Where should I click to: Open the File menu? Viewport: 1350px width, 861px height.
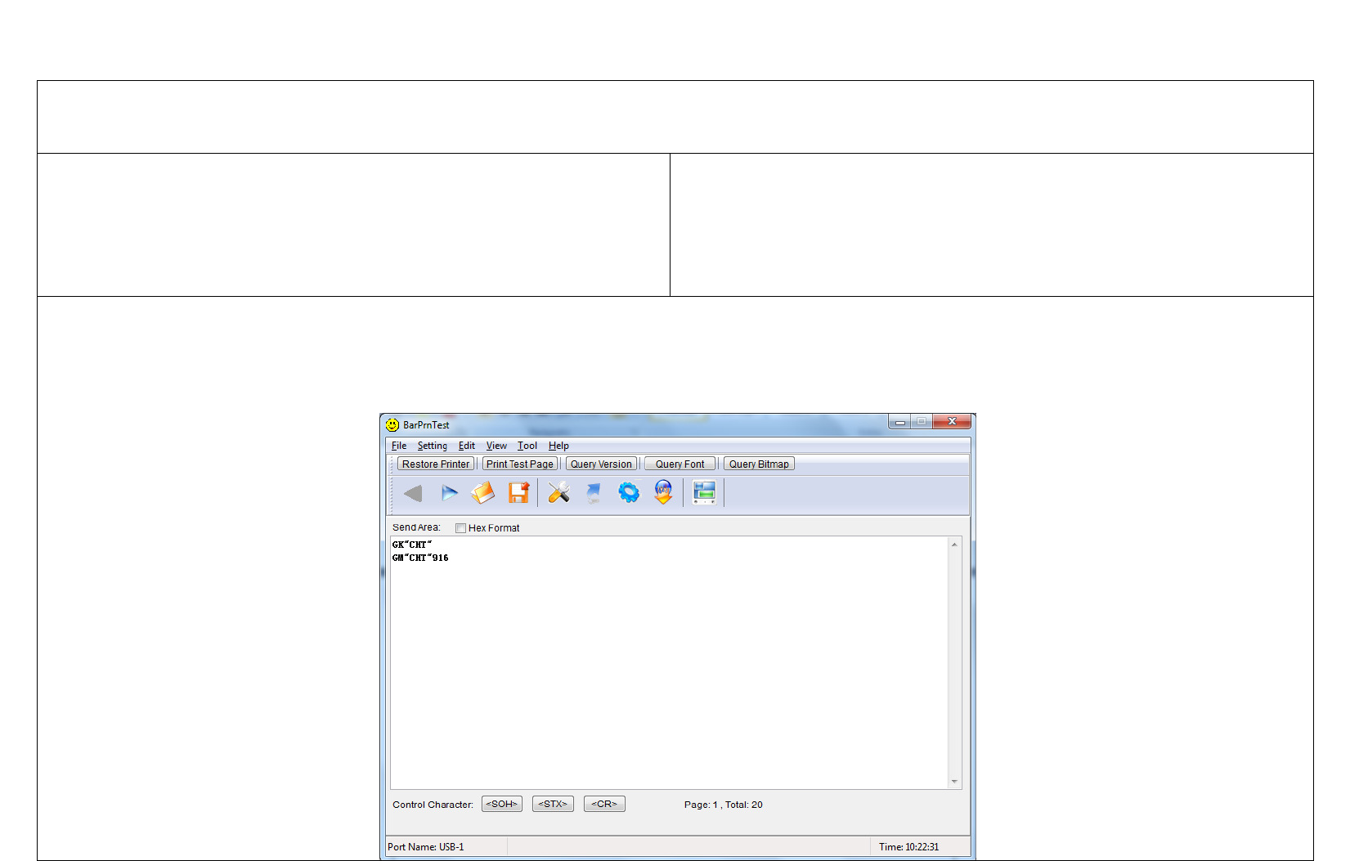point(399,446)
